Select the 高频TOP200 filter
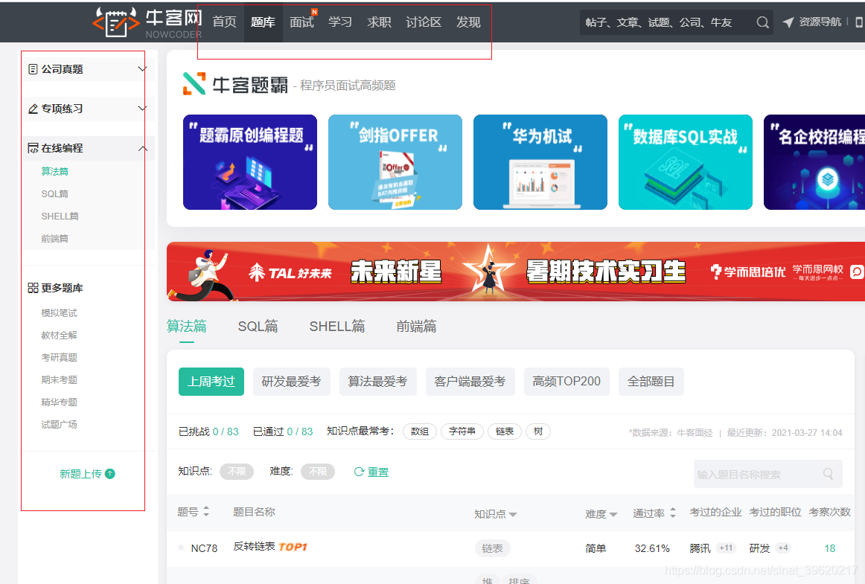 tap(566, 382)
